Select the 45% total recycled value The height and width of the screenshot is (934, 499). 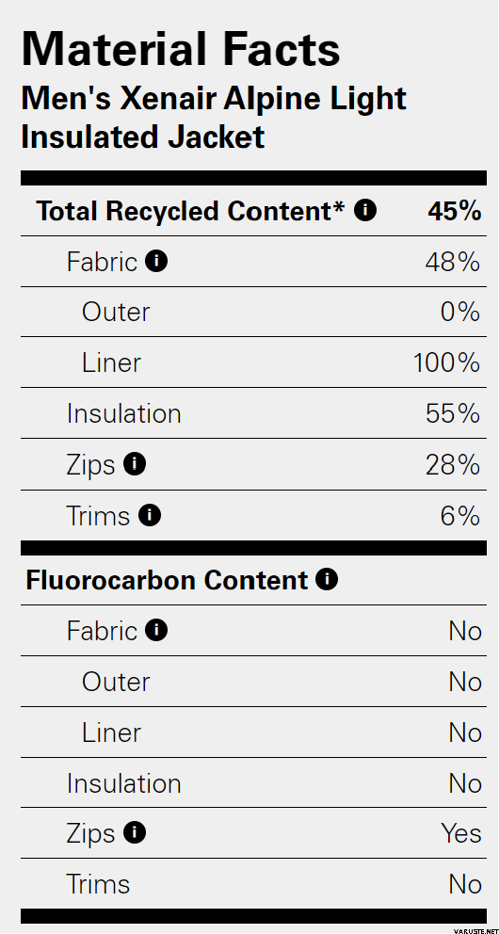455,211
